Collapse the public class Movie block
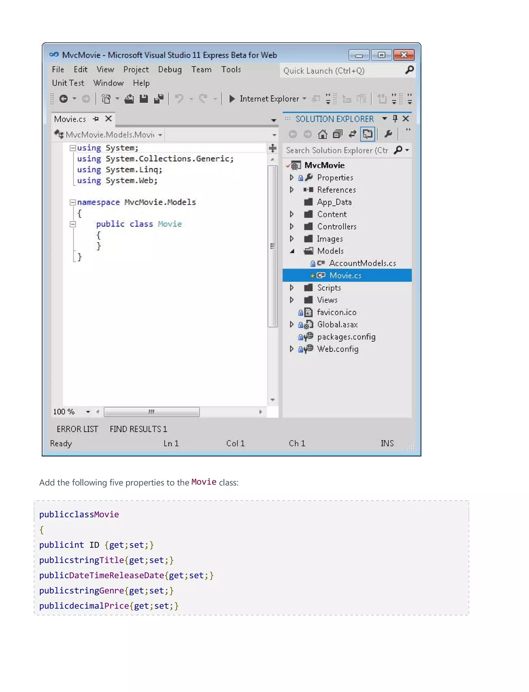529x692 pixels. pos(73,224)
